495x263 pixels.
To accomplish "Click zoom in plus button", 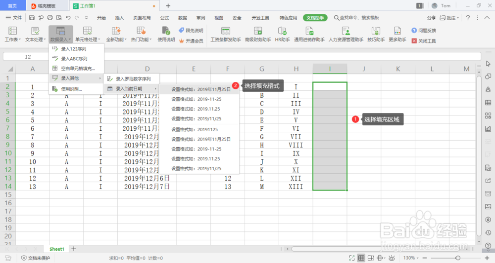I will [487, 258].
